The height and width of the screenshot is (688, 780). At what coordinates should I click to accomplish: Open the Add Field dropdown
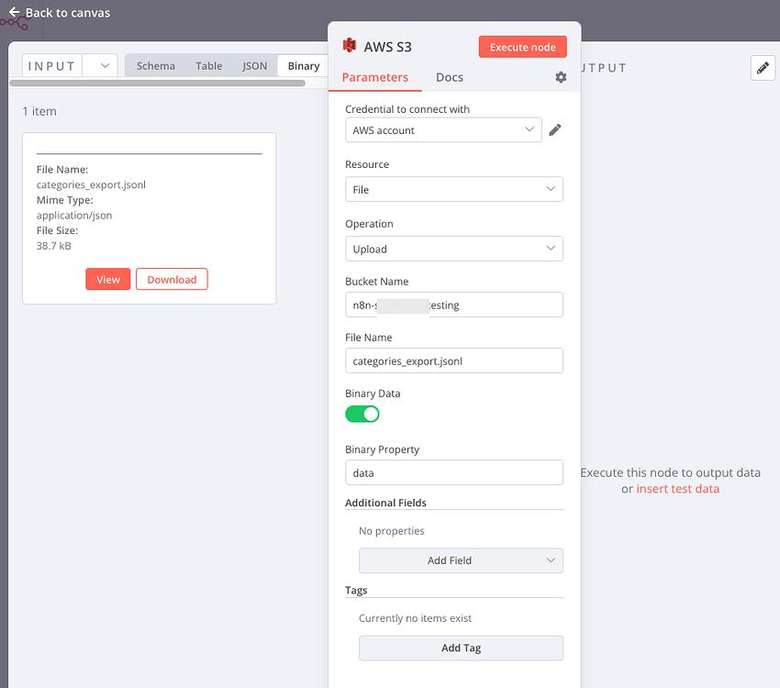pos(461,560)
